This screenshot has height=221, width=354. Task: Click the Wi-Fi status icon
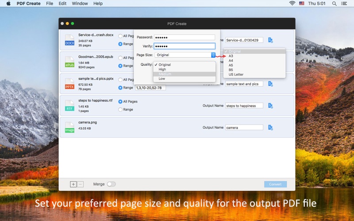(292, 4)
